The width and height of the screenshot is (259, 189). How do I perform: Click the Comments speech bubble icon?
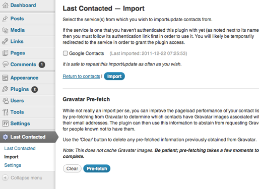[x=5, y=64]
